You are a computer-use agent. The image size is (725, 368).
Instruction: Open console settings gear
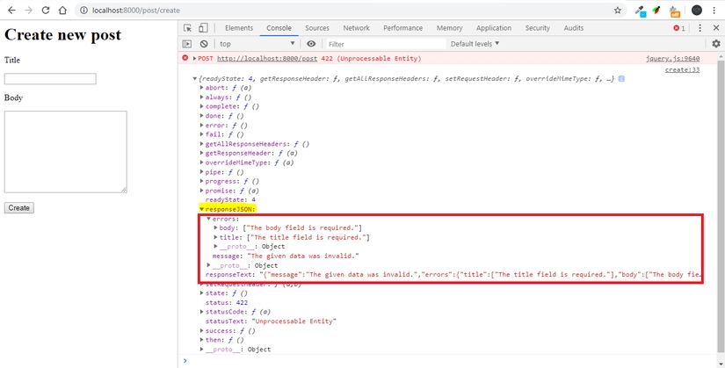(715, 44)
